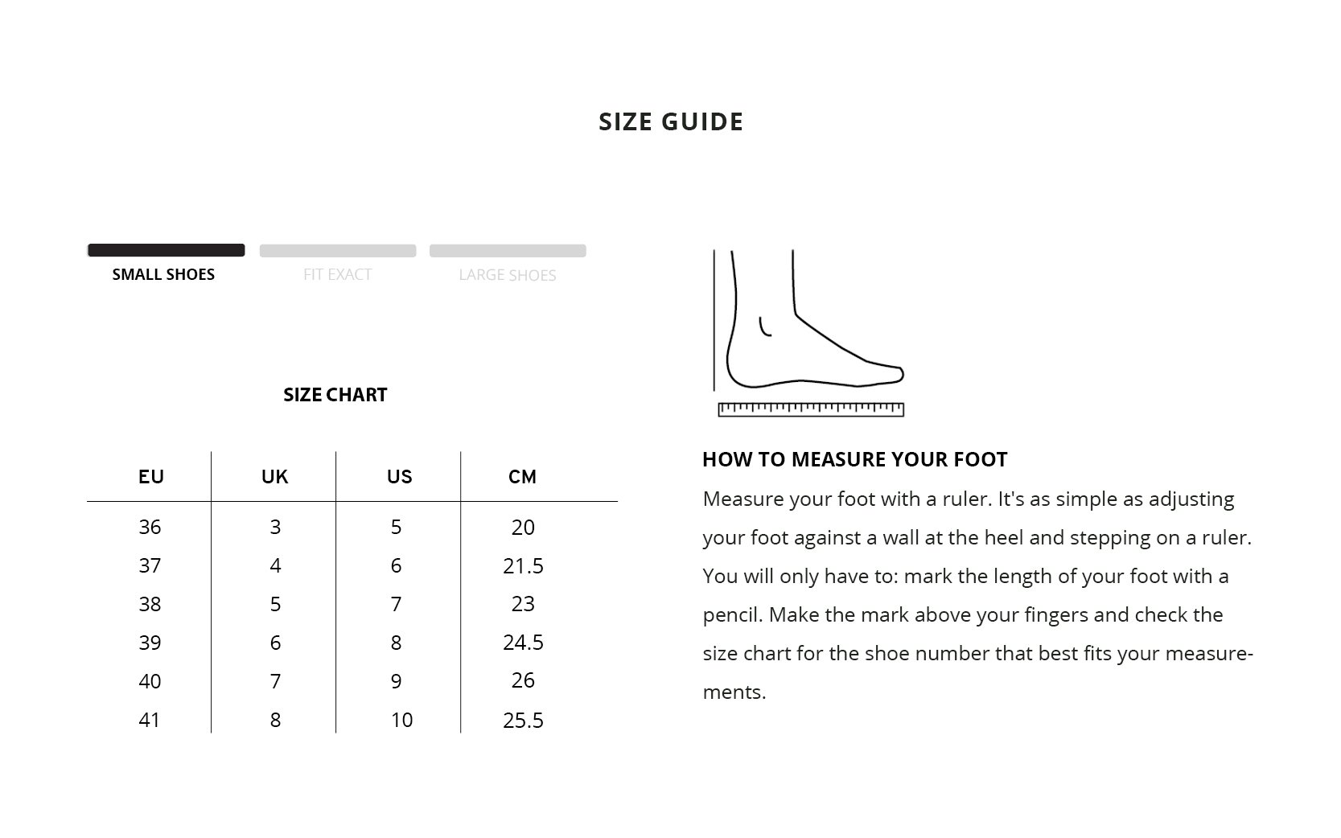1341x838 pixels.
Task: Click the Size Chart title
Action: click(335, 395)
